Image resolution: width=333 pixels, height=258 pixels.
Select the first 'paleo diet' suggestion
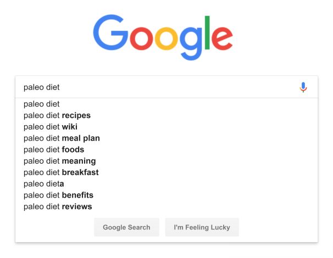pyautogui.click(x=42, y=104)
